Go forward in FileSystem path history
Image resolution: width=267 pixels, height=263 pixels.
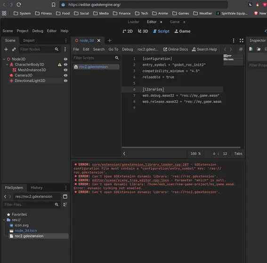(10, 196)
